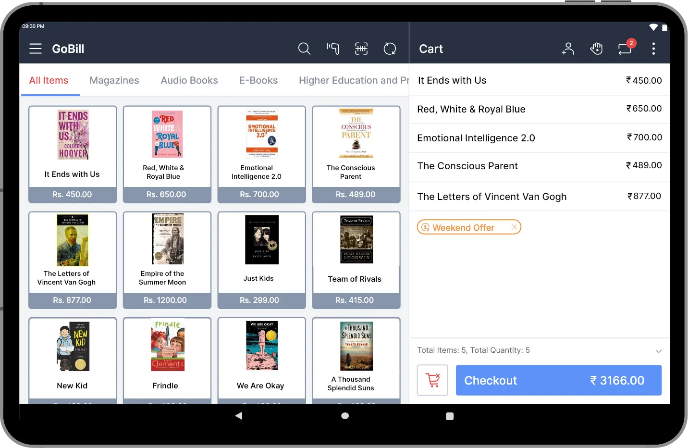This screenshot has height=448, width=688.
Task: Select the E-Books tab
Action: pos(258,80)
